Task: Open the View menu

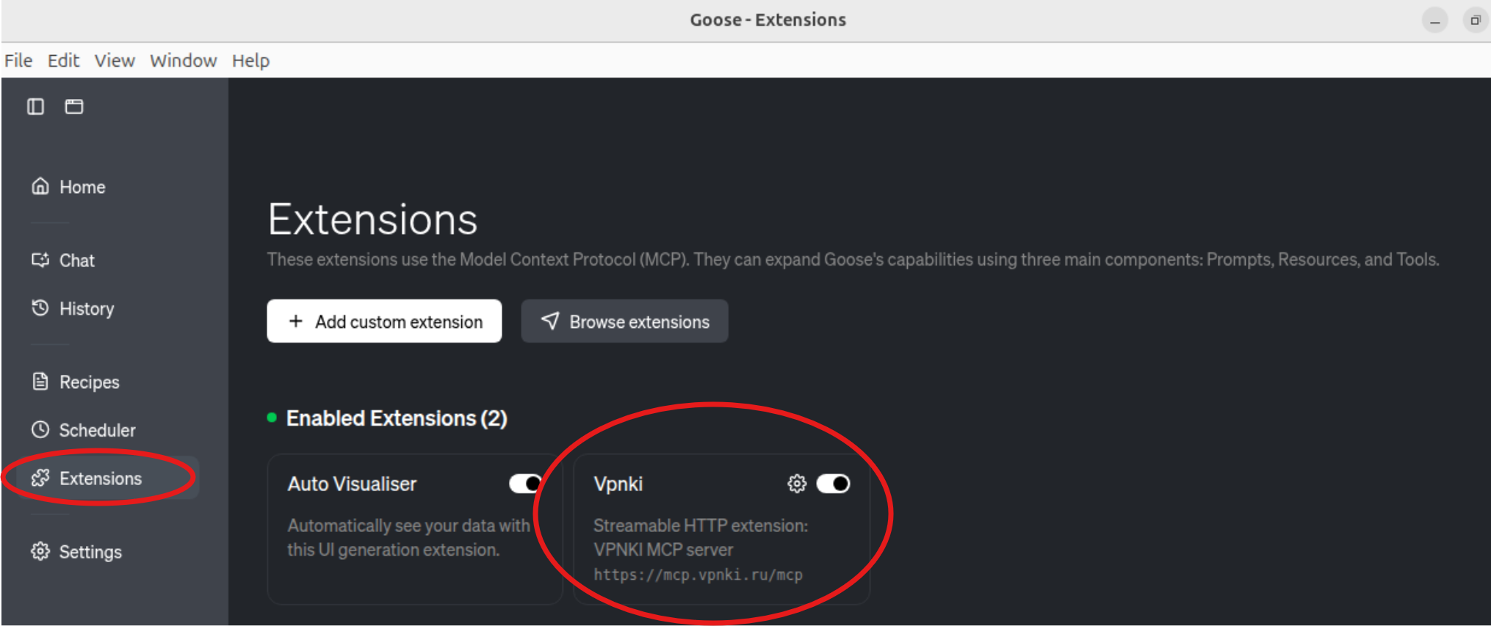Action: click(x=115, y=60)
